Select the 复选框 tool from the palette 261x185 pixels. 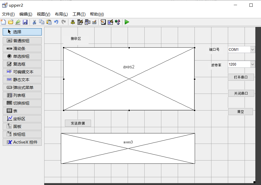coord(22,64)
